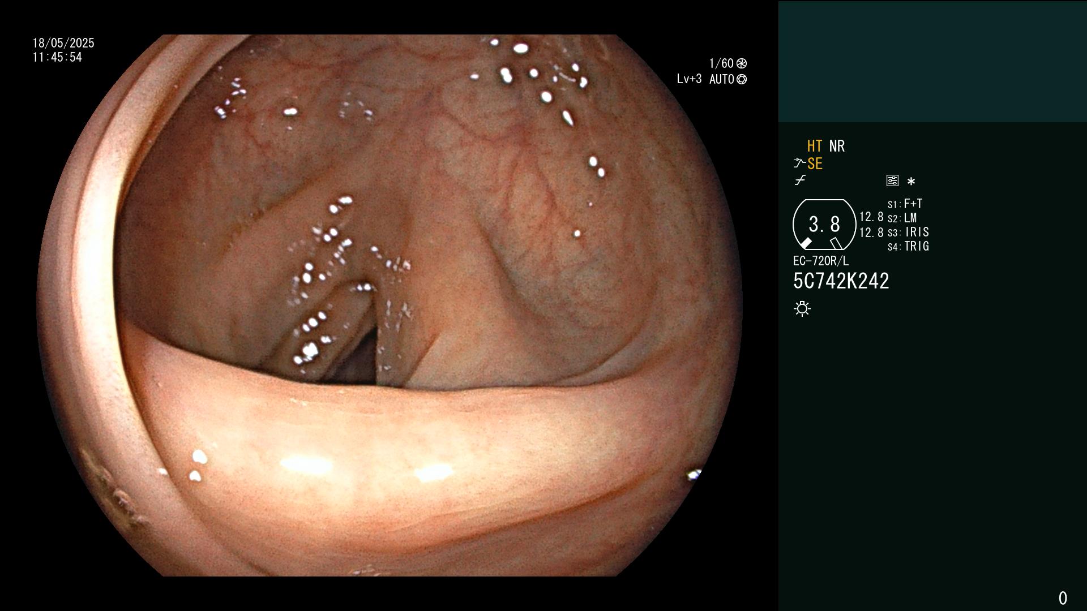The height and width of the screenshot is (611, 1087).
Task: Click the S2 LM switch assignment
Action: pos(902,218)
